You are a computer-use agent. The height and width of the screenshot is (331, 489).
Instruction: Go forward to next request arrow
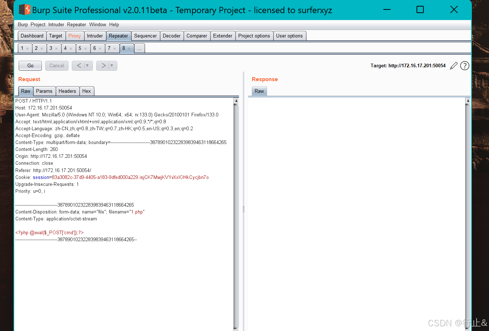103,65
